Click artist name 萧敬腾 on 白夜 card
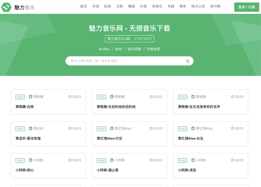Viewport: 261px width, 187px height. [38, 97]
